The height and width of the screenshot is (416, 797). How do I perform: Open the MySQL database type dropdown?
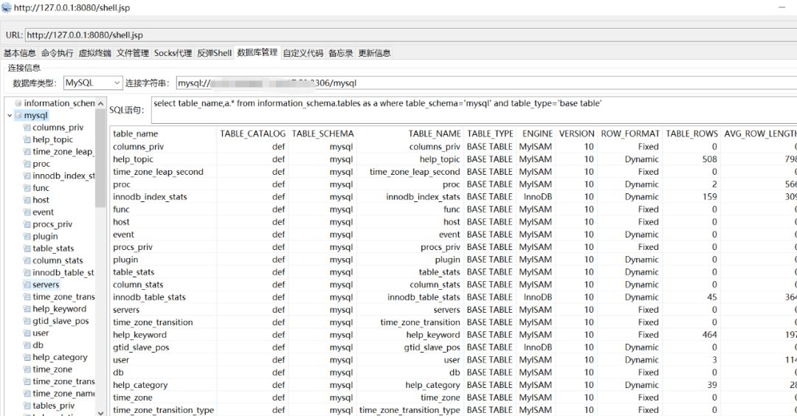click(x=93, y=83)
